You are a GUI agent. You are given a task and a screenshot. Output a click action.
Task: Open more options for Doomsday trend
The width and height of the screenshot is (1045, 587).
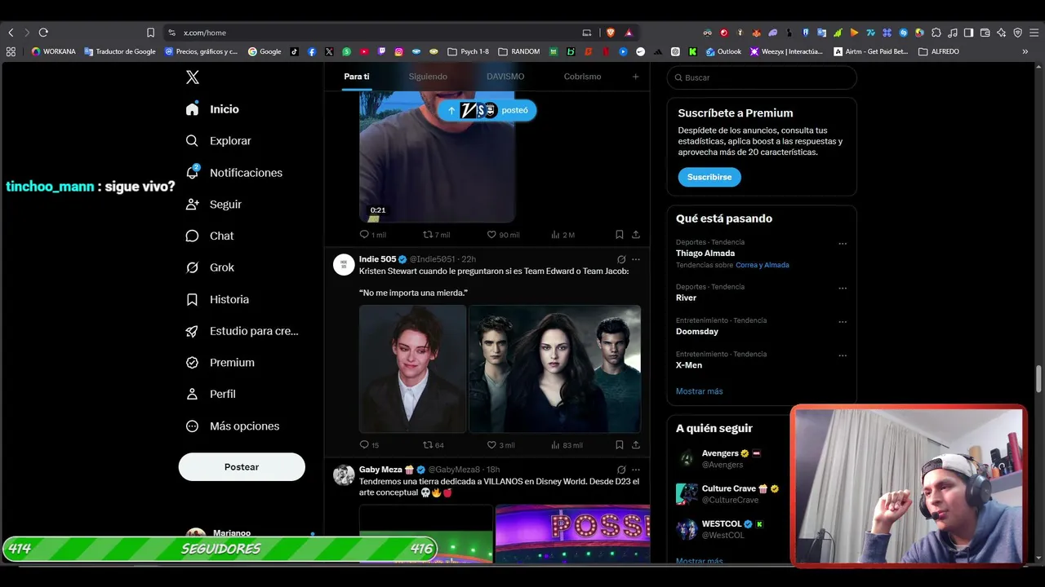click(843, 322)
